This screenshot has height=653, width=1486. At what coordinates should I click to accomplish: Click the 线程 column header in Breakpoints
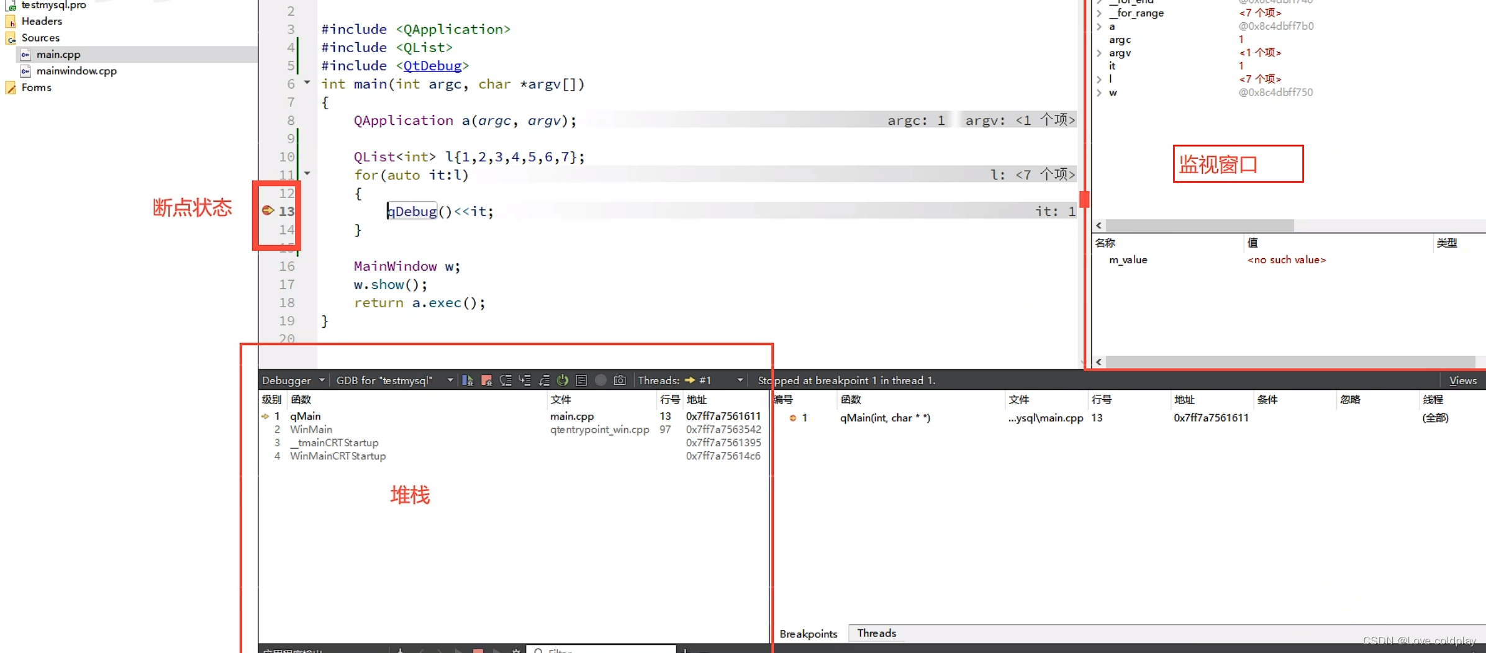1433,400
